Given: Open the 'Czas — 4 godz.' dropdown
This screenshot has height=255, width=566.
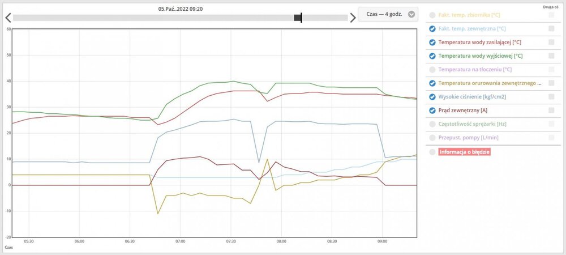Looking at the screenshot, I should pyautogui.click(x=388, y=15).
